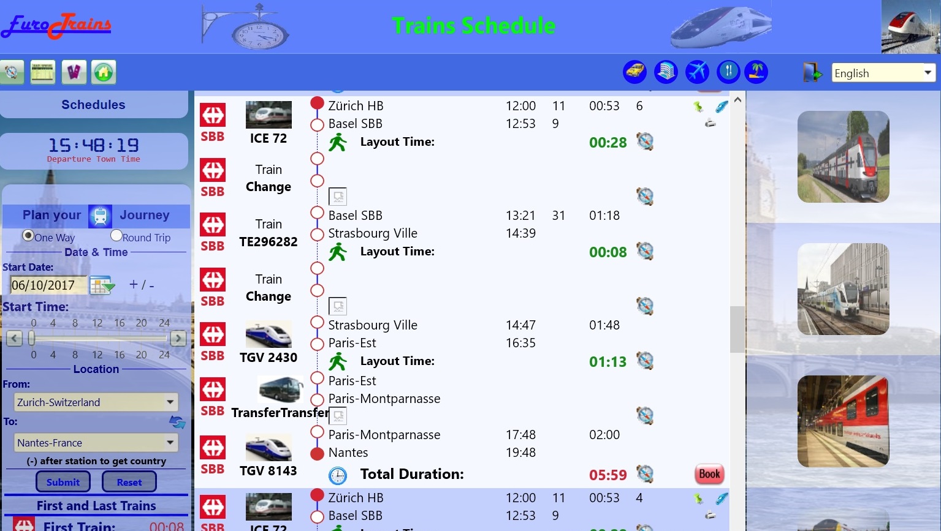Open the yellow taxi car service icon
This screenshot has height=531, width=941.
click(635, 72)
